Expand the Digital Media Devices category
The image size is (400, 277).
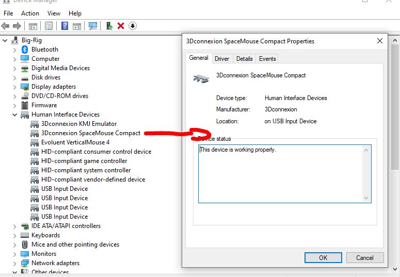(x=15, y=69)
